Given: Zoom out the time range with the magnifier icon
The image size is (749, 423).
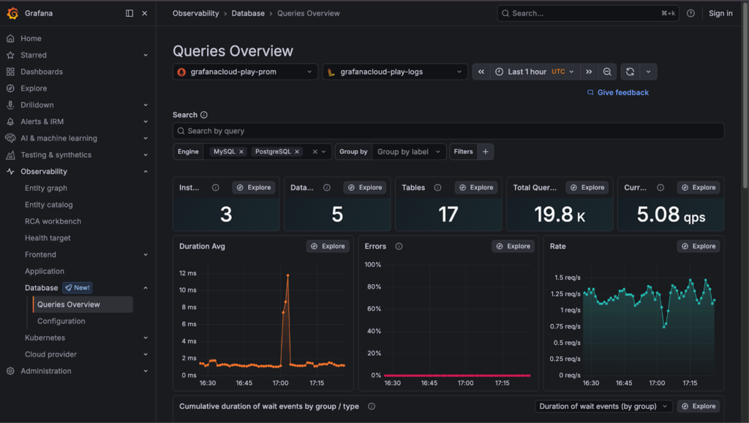Looking at the screenshot, I should pos(607,71).
